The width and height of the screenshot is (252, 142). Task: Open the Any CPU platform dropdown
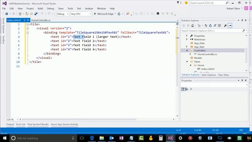(x=81, y=14)
